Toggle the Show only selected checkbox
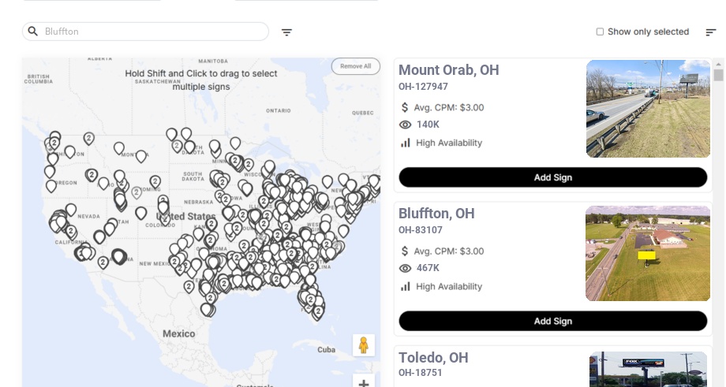This screenshot has width=726, height=387. tap(600, 32)
